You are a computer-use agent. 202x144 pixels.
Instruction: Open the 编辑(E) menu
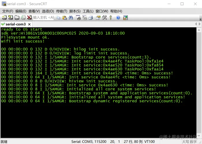point(21,11)
